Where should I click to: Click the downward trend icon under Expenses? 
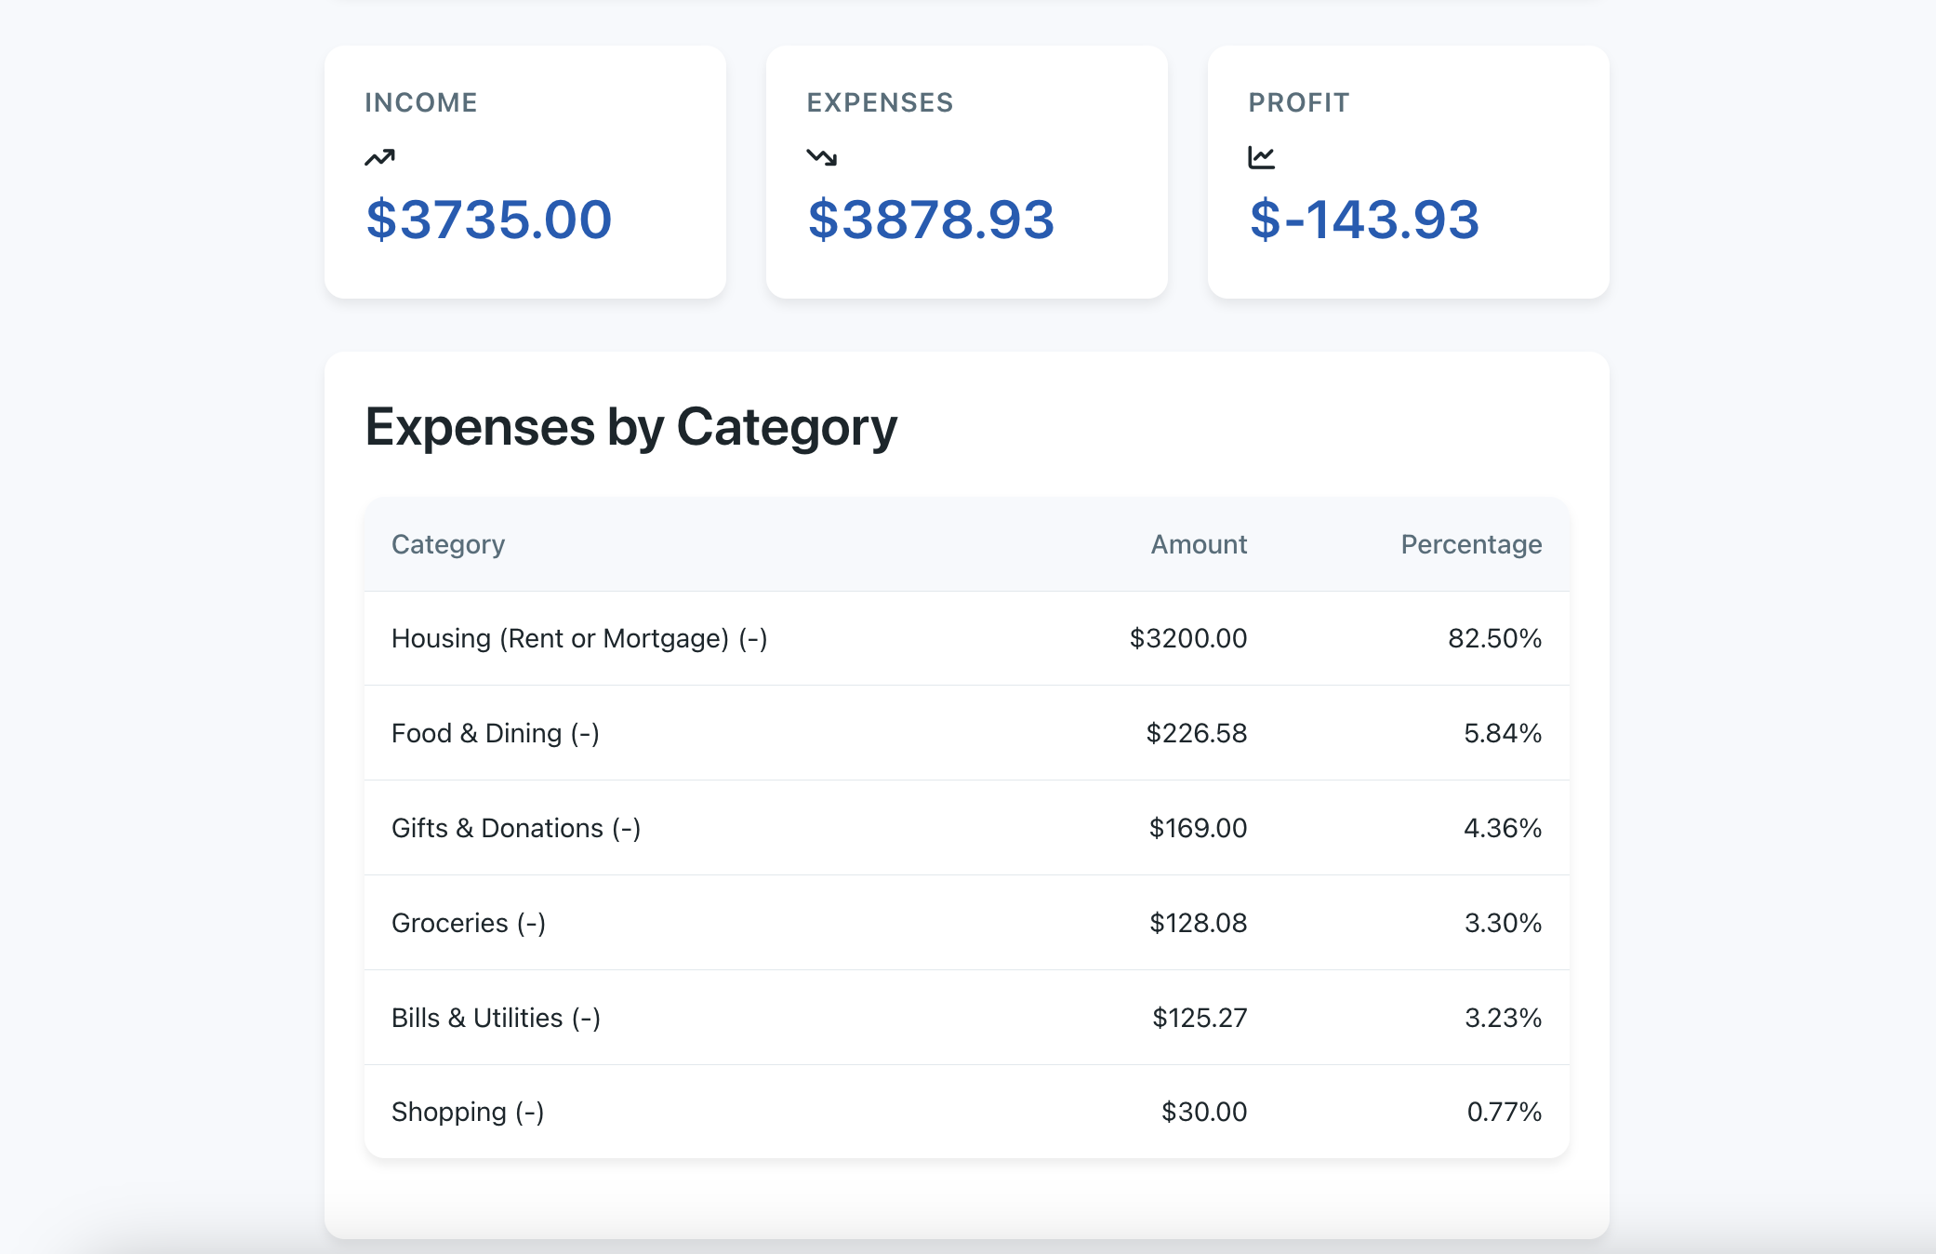822,157
